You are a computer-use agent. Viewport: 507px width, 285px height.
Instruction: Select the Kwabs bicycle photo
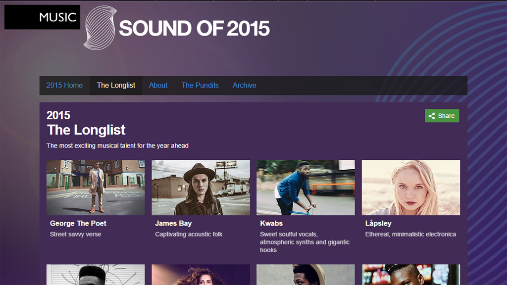coord(305,188)
